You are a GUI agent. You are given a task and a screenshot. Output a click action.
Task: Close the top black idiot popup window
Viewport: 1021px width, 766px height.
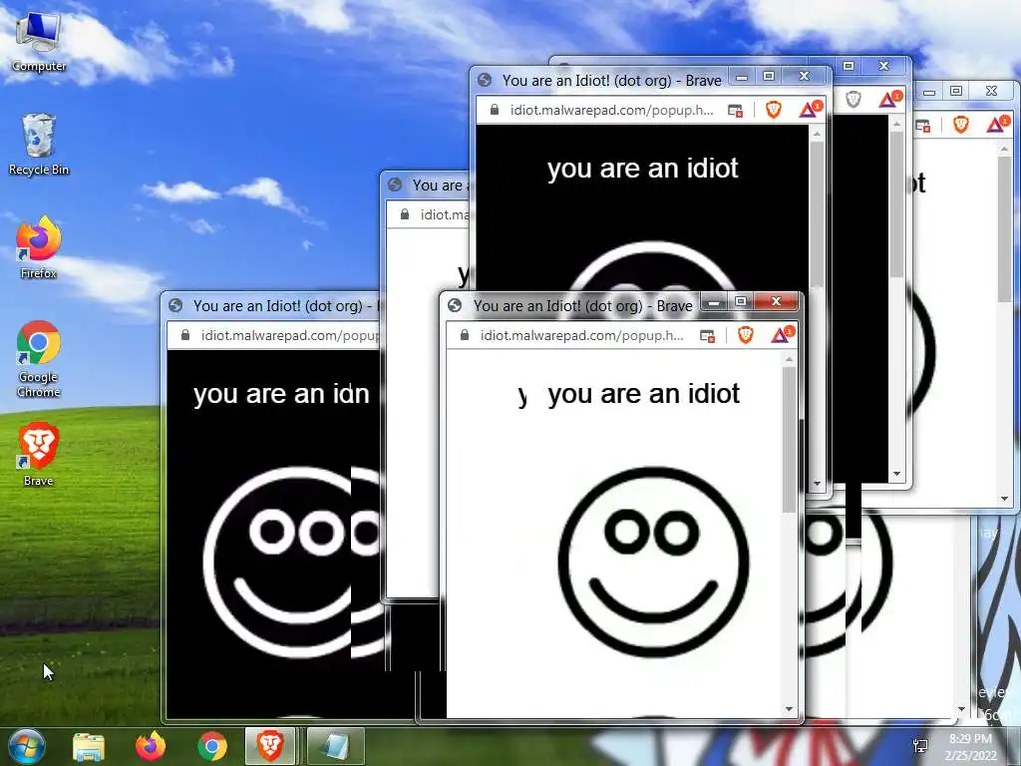tap(805, 76)
